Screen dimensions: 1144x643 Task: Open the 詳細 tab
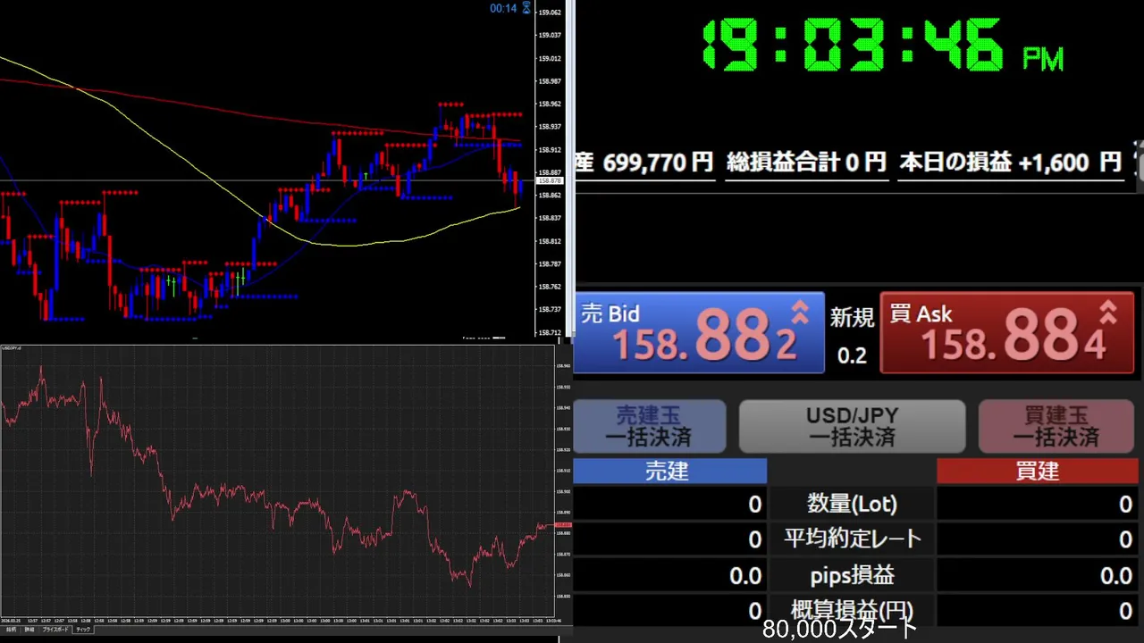(x=29, y=630)
